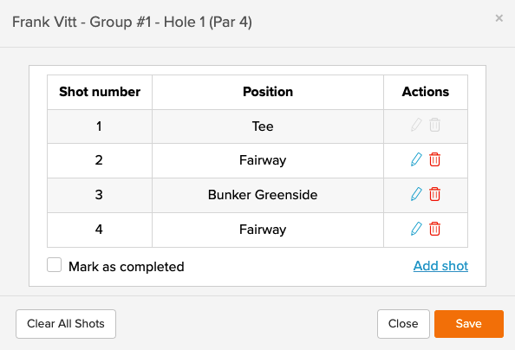Click the greyed-out trash icon for Tee shot
This screenshot has height=350, width=515.
[434, 125]
